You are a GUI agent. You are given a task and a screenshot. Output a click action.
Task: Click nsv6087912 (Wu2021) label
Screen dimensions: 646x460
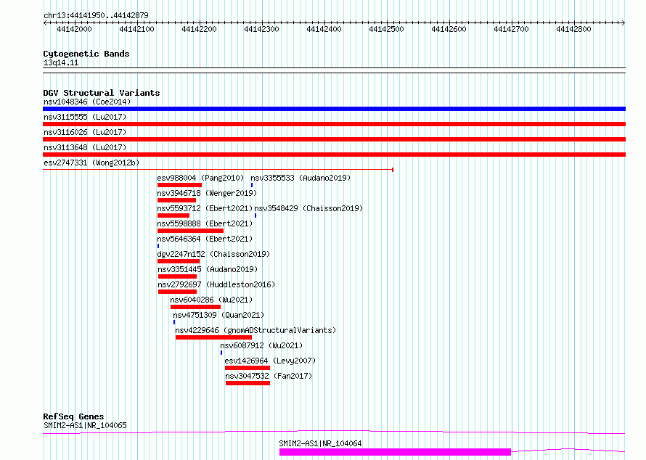pos(261,345)
